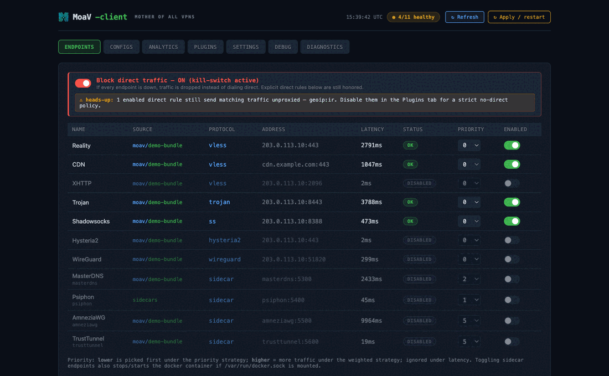Viewport: 609px width, 376px height.
Task: Open the XHTTP priority dropdown
Action: click(x=469, y=183)
